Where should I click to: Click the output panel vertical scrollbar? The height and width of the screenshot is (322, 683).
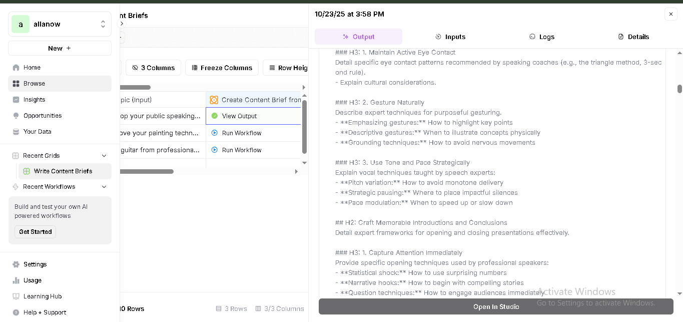coord(679,89)
